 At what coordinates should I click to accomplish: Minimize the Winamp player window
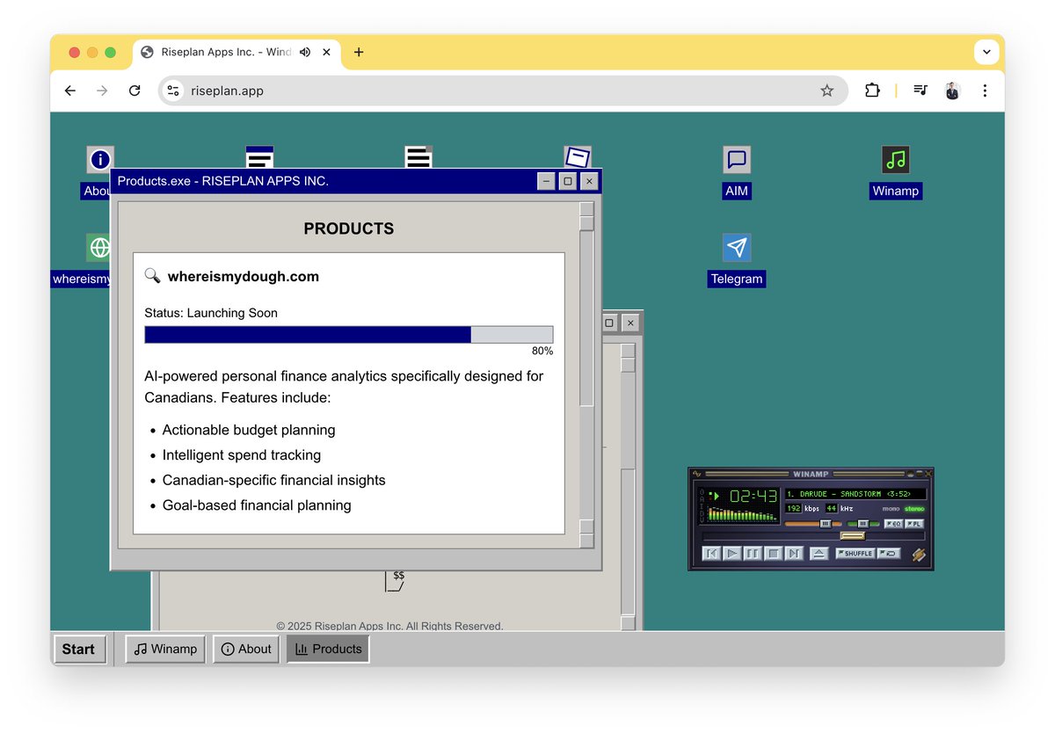(911, 474)
